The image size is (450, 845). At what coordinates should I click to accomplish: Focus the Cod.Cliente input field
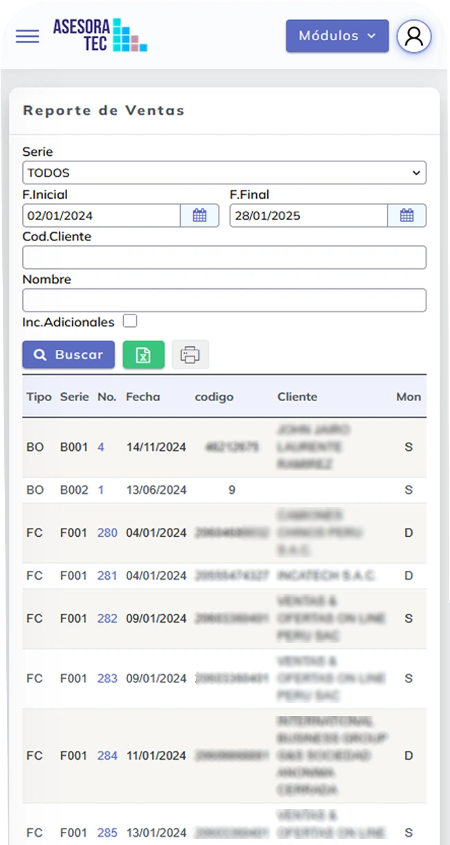coord(224,258)
